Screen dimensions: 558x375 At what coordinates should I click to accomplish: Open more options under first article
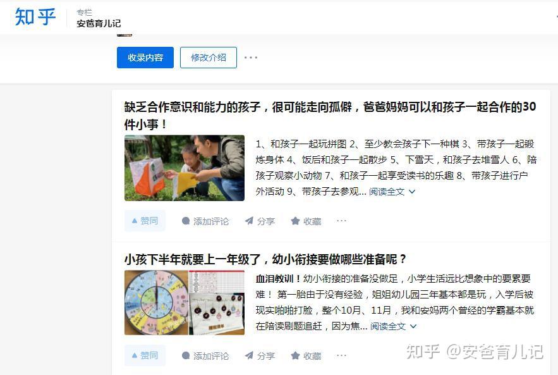point(341,221)
